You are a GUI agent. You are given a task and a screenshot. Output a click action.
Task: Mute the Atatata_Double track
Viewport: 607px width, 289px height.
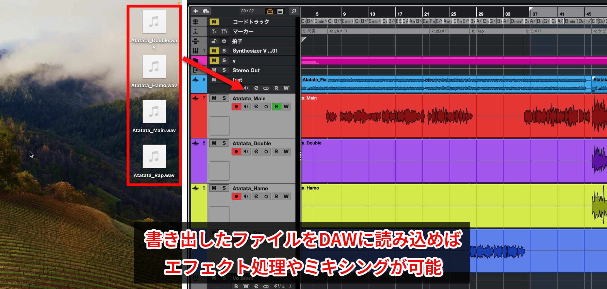tap(214, 143)
